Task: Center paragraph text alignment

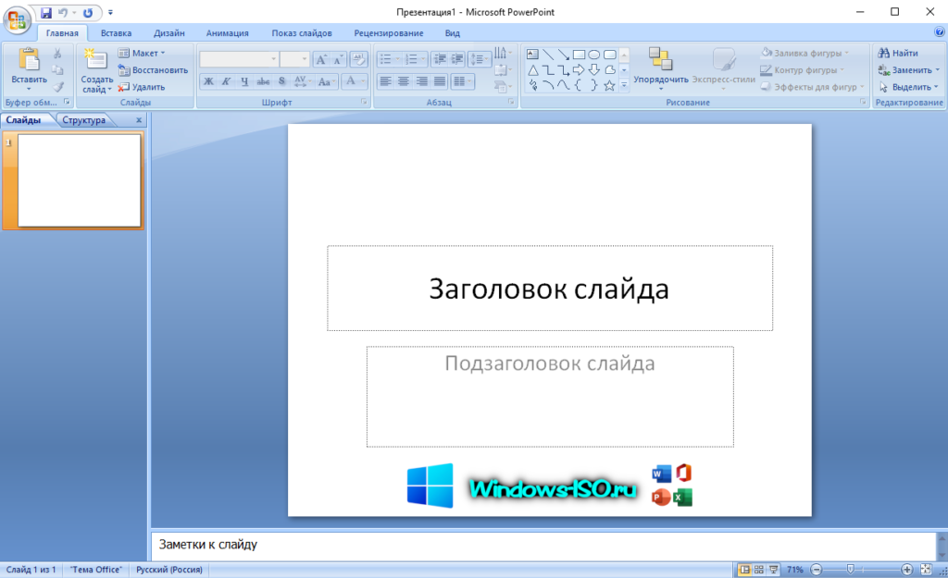Action: click(404, 81)
